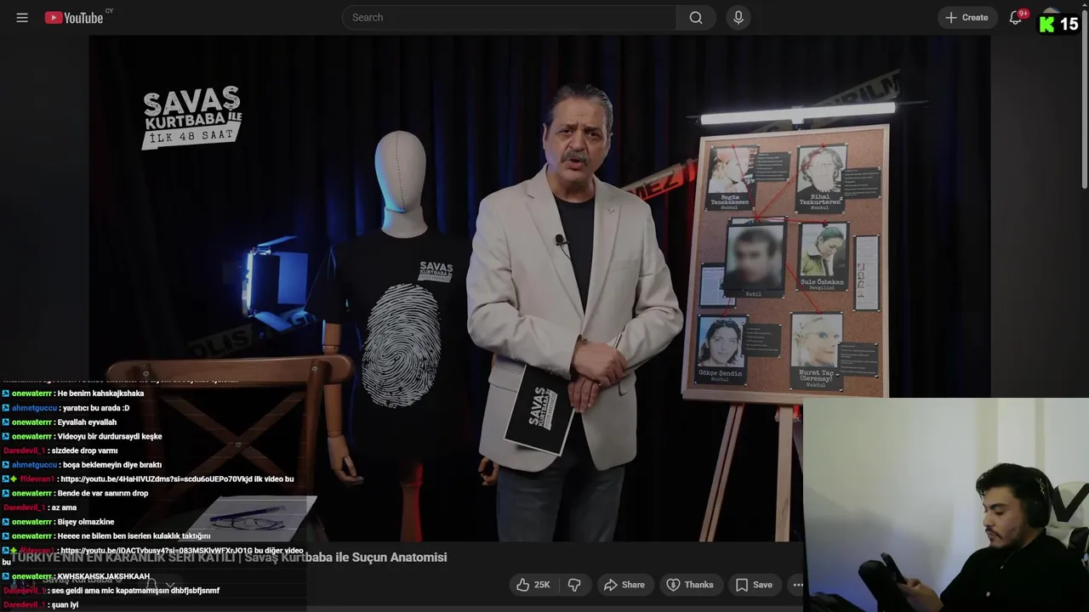Open the Create menu
The width and height of the screenshot is (1089, 612).
click(x=967, y=17)
